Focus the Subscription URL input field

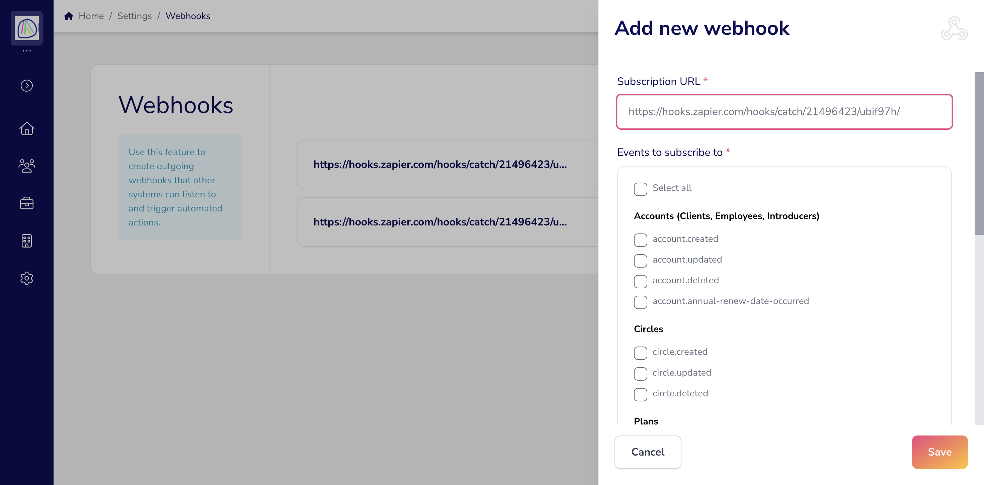click(784, 111)
